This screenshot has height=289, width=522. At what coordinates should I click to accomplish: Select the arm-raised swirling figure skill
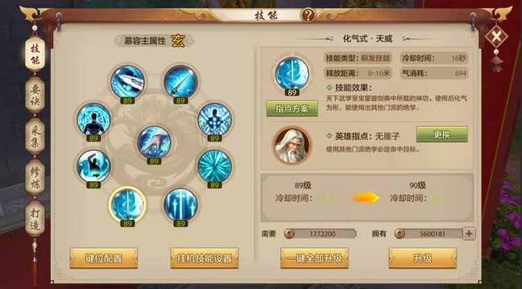click(x=93, y=166)
